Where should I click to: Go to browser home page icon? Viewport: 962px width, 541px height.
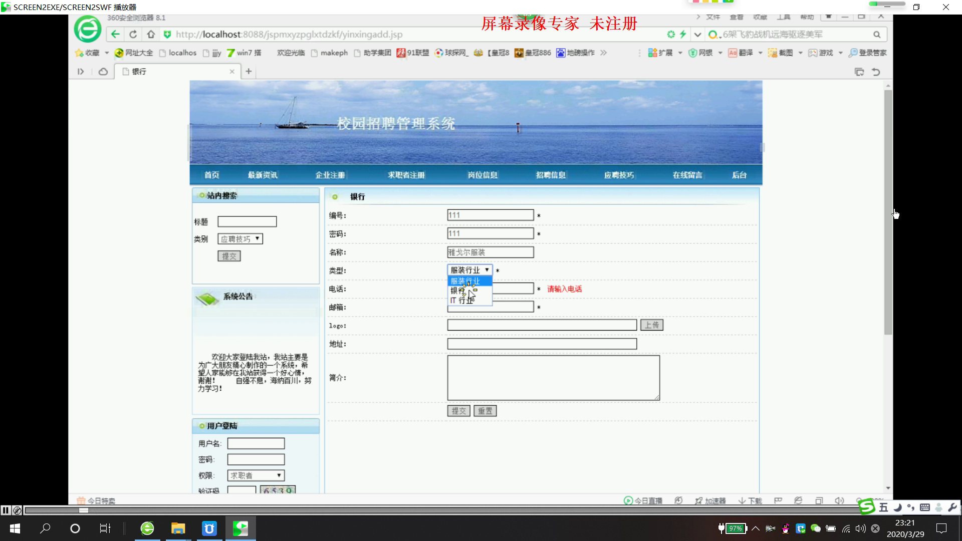[151, 34]
